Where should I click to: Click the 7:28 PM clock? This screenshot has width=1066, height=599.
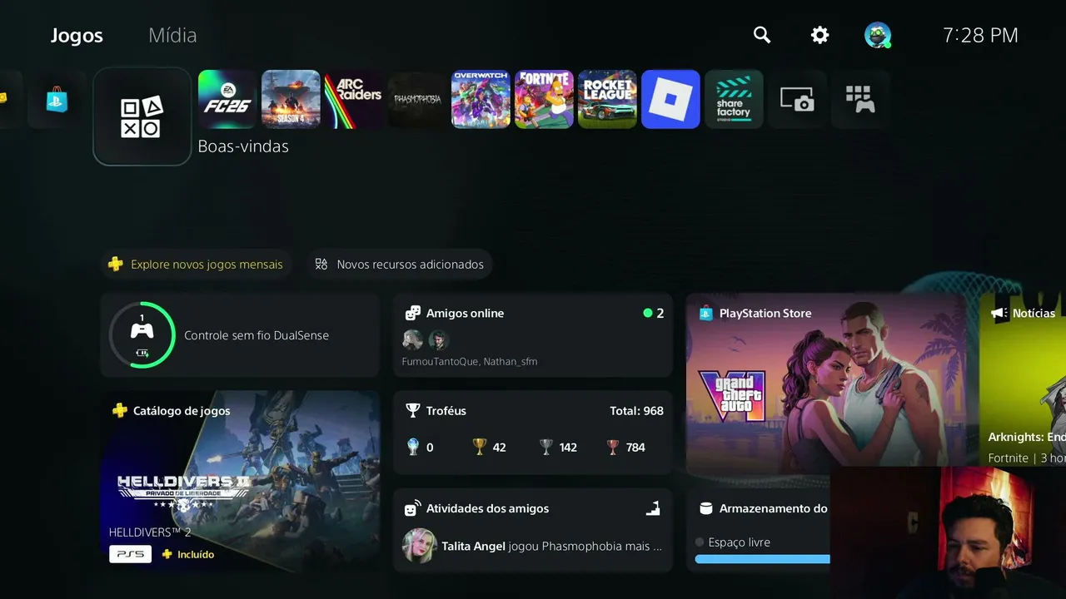click(x=980, y=35)
